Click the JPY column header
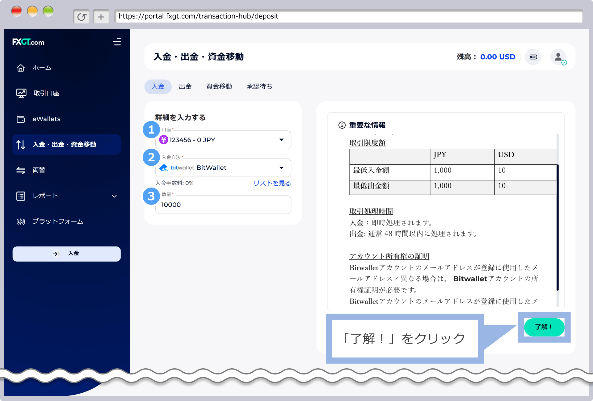This screenshot has width=593, height=401. click(x=440, y=155)
